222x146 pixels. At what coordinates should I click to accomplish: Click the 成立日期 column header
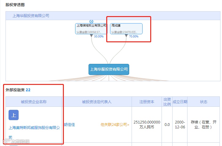pos(180,102)
